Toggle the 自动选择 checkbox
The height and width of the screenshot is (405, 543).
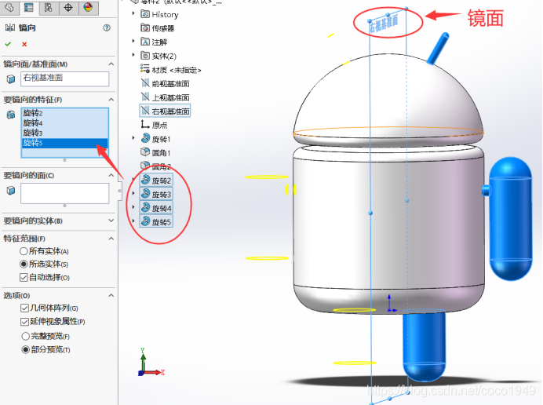tap(24, 278)
